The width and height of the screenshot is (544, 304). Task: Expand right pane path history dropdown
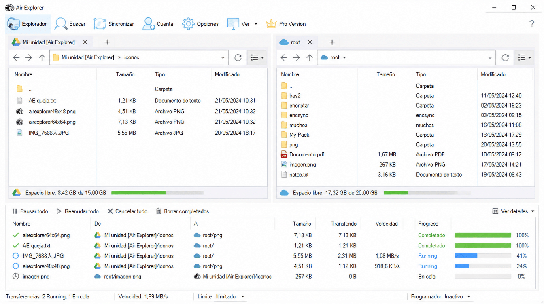(490, 58)
